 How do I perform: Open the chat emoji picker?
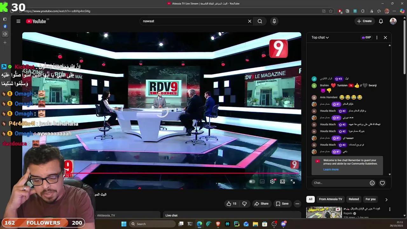tap(372, 183)
